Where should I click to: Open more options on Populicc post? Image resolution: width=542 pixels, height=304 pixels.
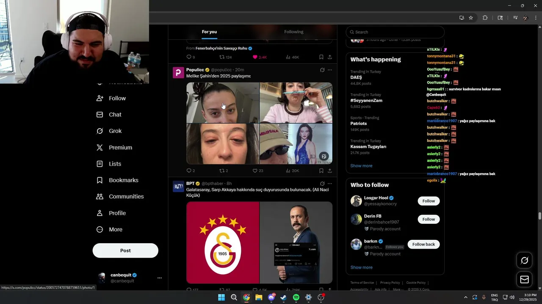coord(330,70)
